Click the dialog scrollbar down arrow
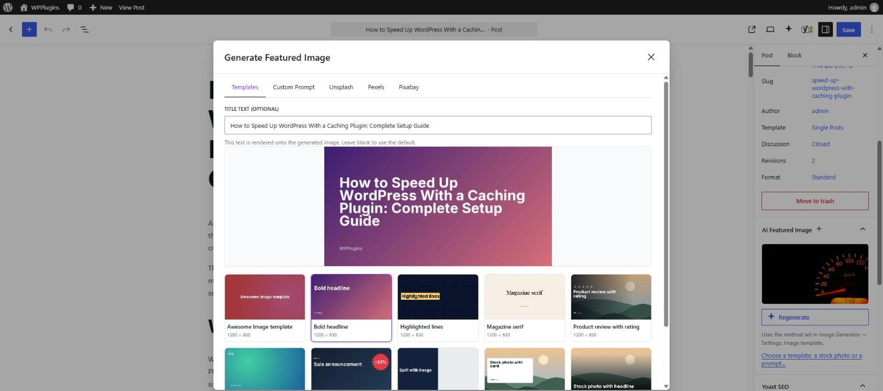Screen dimensions: 883x391 point(666,386)
